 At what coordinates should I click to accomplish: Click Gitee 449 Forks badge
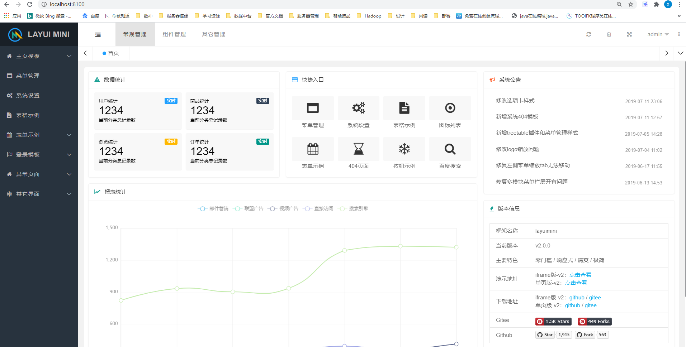[595, 322]
